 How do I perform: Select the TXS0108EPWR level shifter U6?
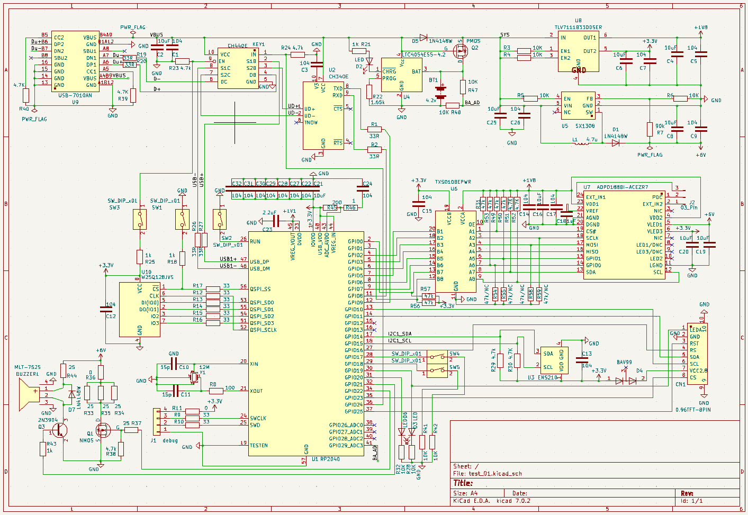point(456,251)
